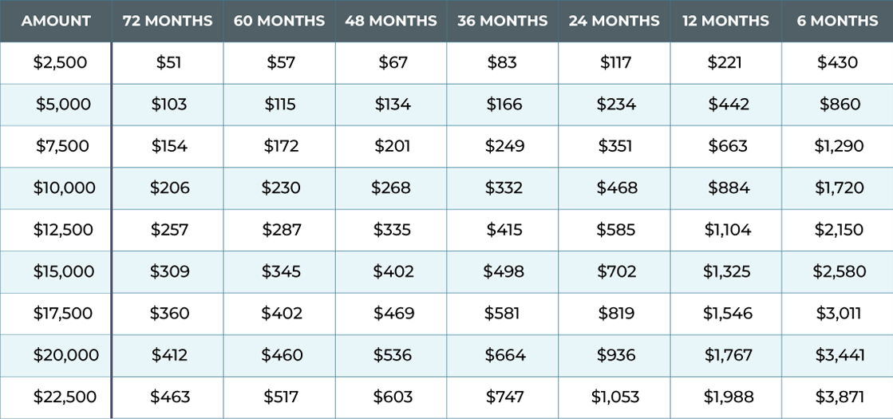Click the $3,871 payment value
The image size is (893, 419).
point(839,397)
